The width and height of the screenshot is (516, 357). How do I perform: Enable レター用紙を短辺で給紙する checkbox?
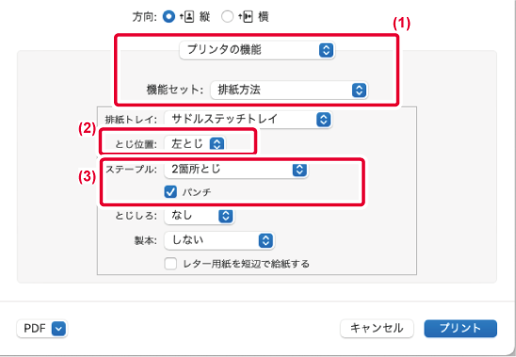170,264
